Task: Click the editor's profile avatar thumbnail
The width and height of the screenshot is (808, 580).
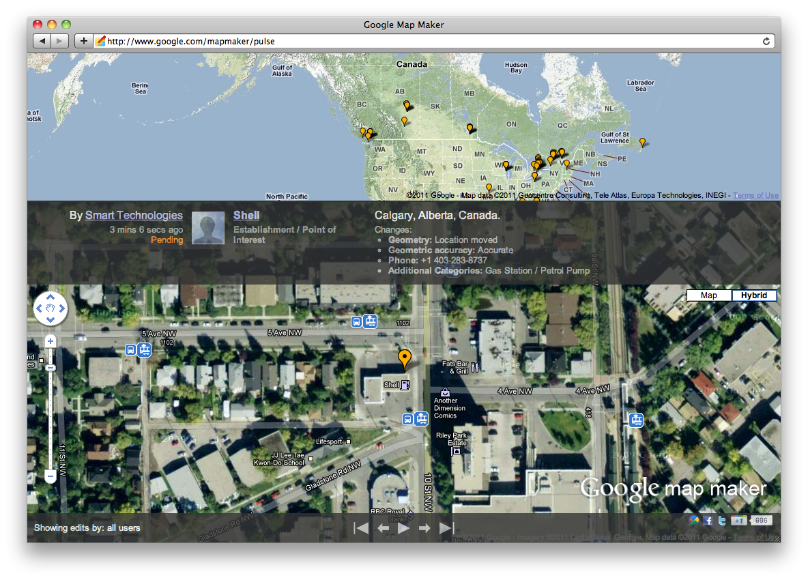Action: (x=208, y=228)
